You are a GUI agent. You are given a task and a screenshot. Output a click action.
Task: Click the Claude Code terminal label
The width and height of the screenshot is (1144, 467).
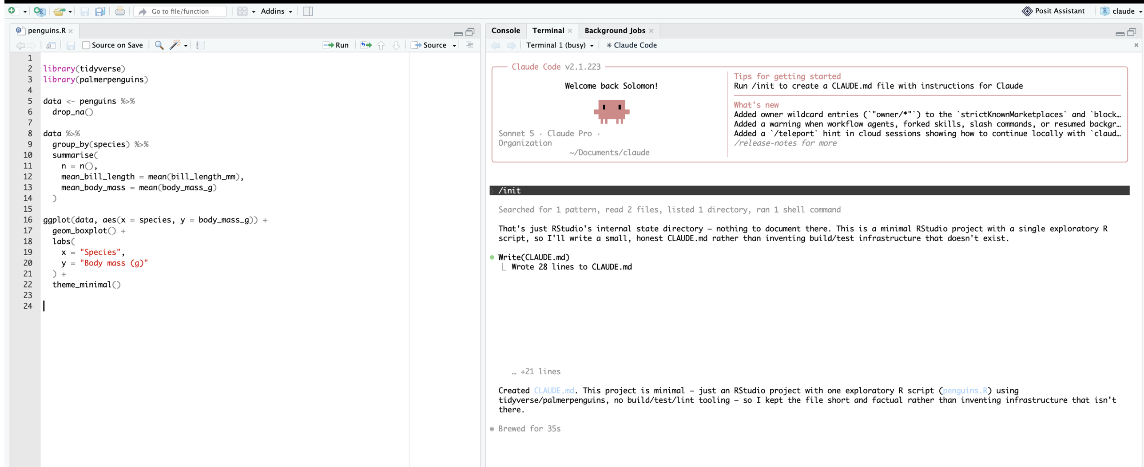(x=632, y=45)
